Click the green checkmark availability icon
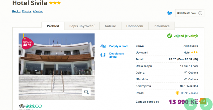 (x=169, y=36)
